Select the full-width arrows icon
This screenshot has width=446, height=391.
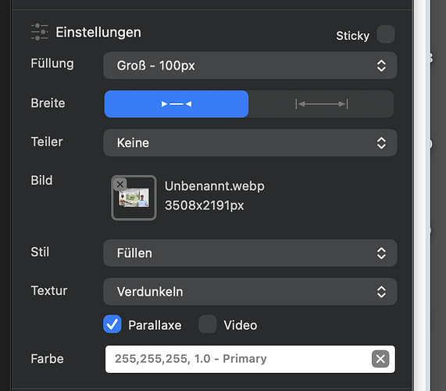click(321, 104)
